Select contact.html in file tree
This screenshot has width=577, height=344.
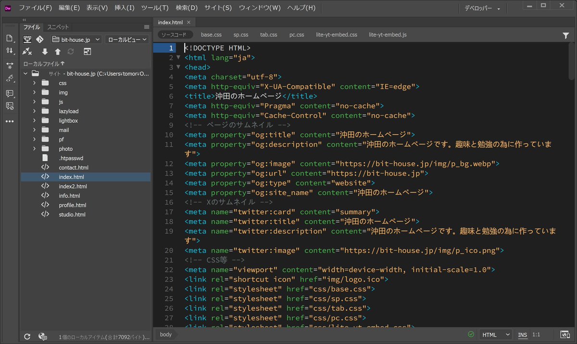coord(74,167)
